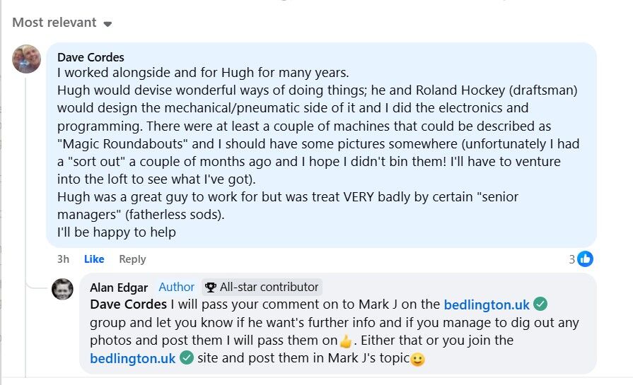The width and height of the screenshot is (633, 385).
Task: Open bedlington.uk link before the word "group"
Action: [x=487, y=305]
